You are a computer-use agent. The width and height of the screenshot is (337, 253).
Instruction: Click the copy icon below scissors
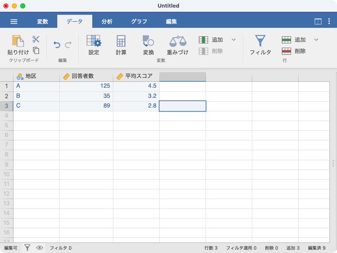(x=36, y=50)
